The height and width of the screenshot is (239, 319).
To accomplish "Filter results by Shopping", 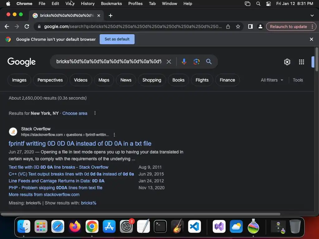I will pyautogui.click(x=152, y=80).
